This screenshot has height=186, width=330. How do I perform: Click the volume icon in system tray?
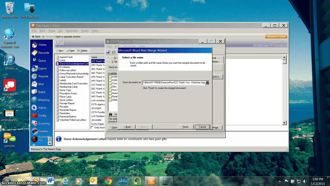point(305,181)
